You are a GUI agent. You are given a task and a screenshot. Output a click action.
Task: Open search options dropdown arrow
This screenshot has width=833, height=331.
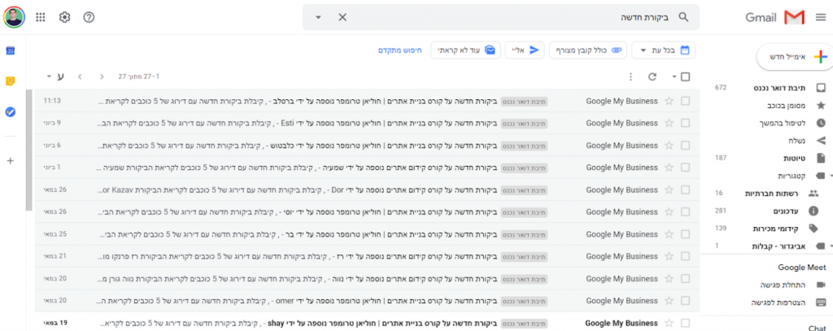point(318,18)
